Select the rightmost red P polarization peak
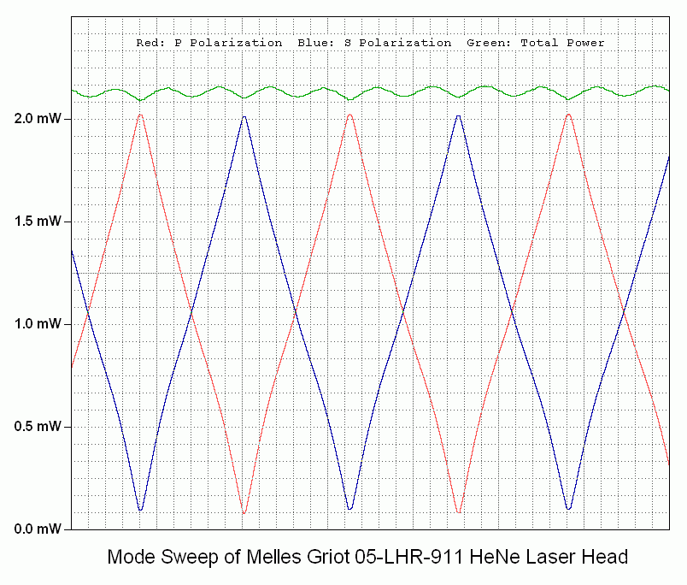 coord(568,115)
